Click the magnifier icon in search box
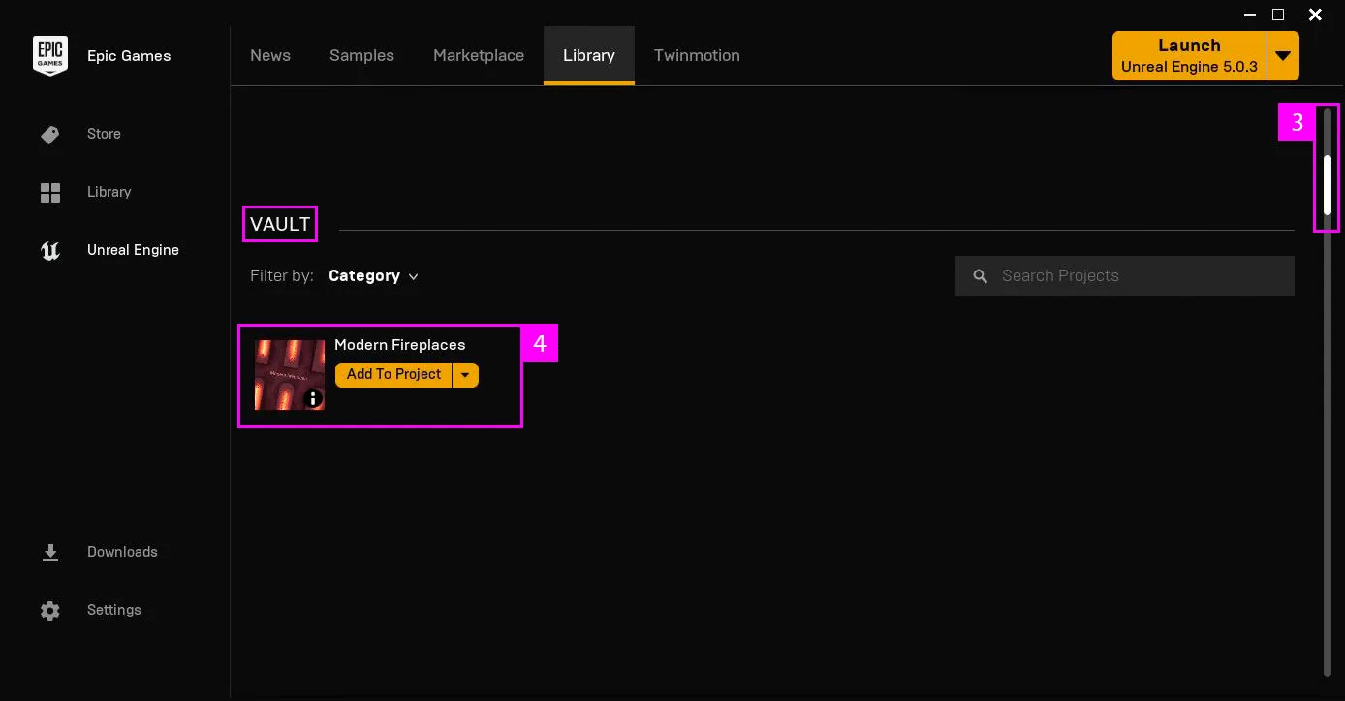Image resolution: width=1345 pixels, height=701 pixels. pos(981,276)
